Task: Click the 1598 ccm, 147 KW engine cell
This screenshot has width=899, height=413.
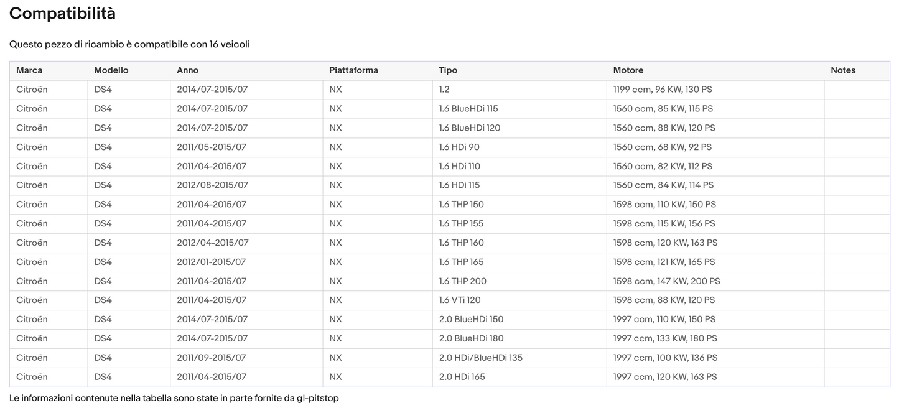Action: [x=666, y=281]
